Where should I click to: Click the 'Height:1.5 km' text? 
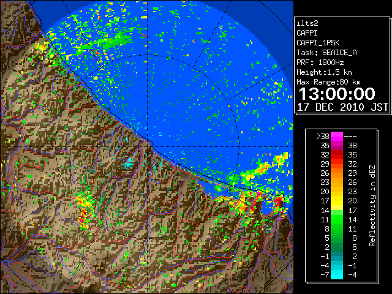(324, 72)
